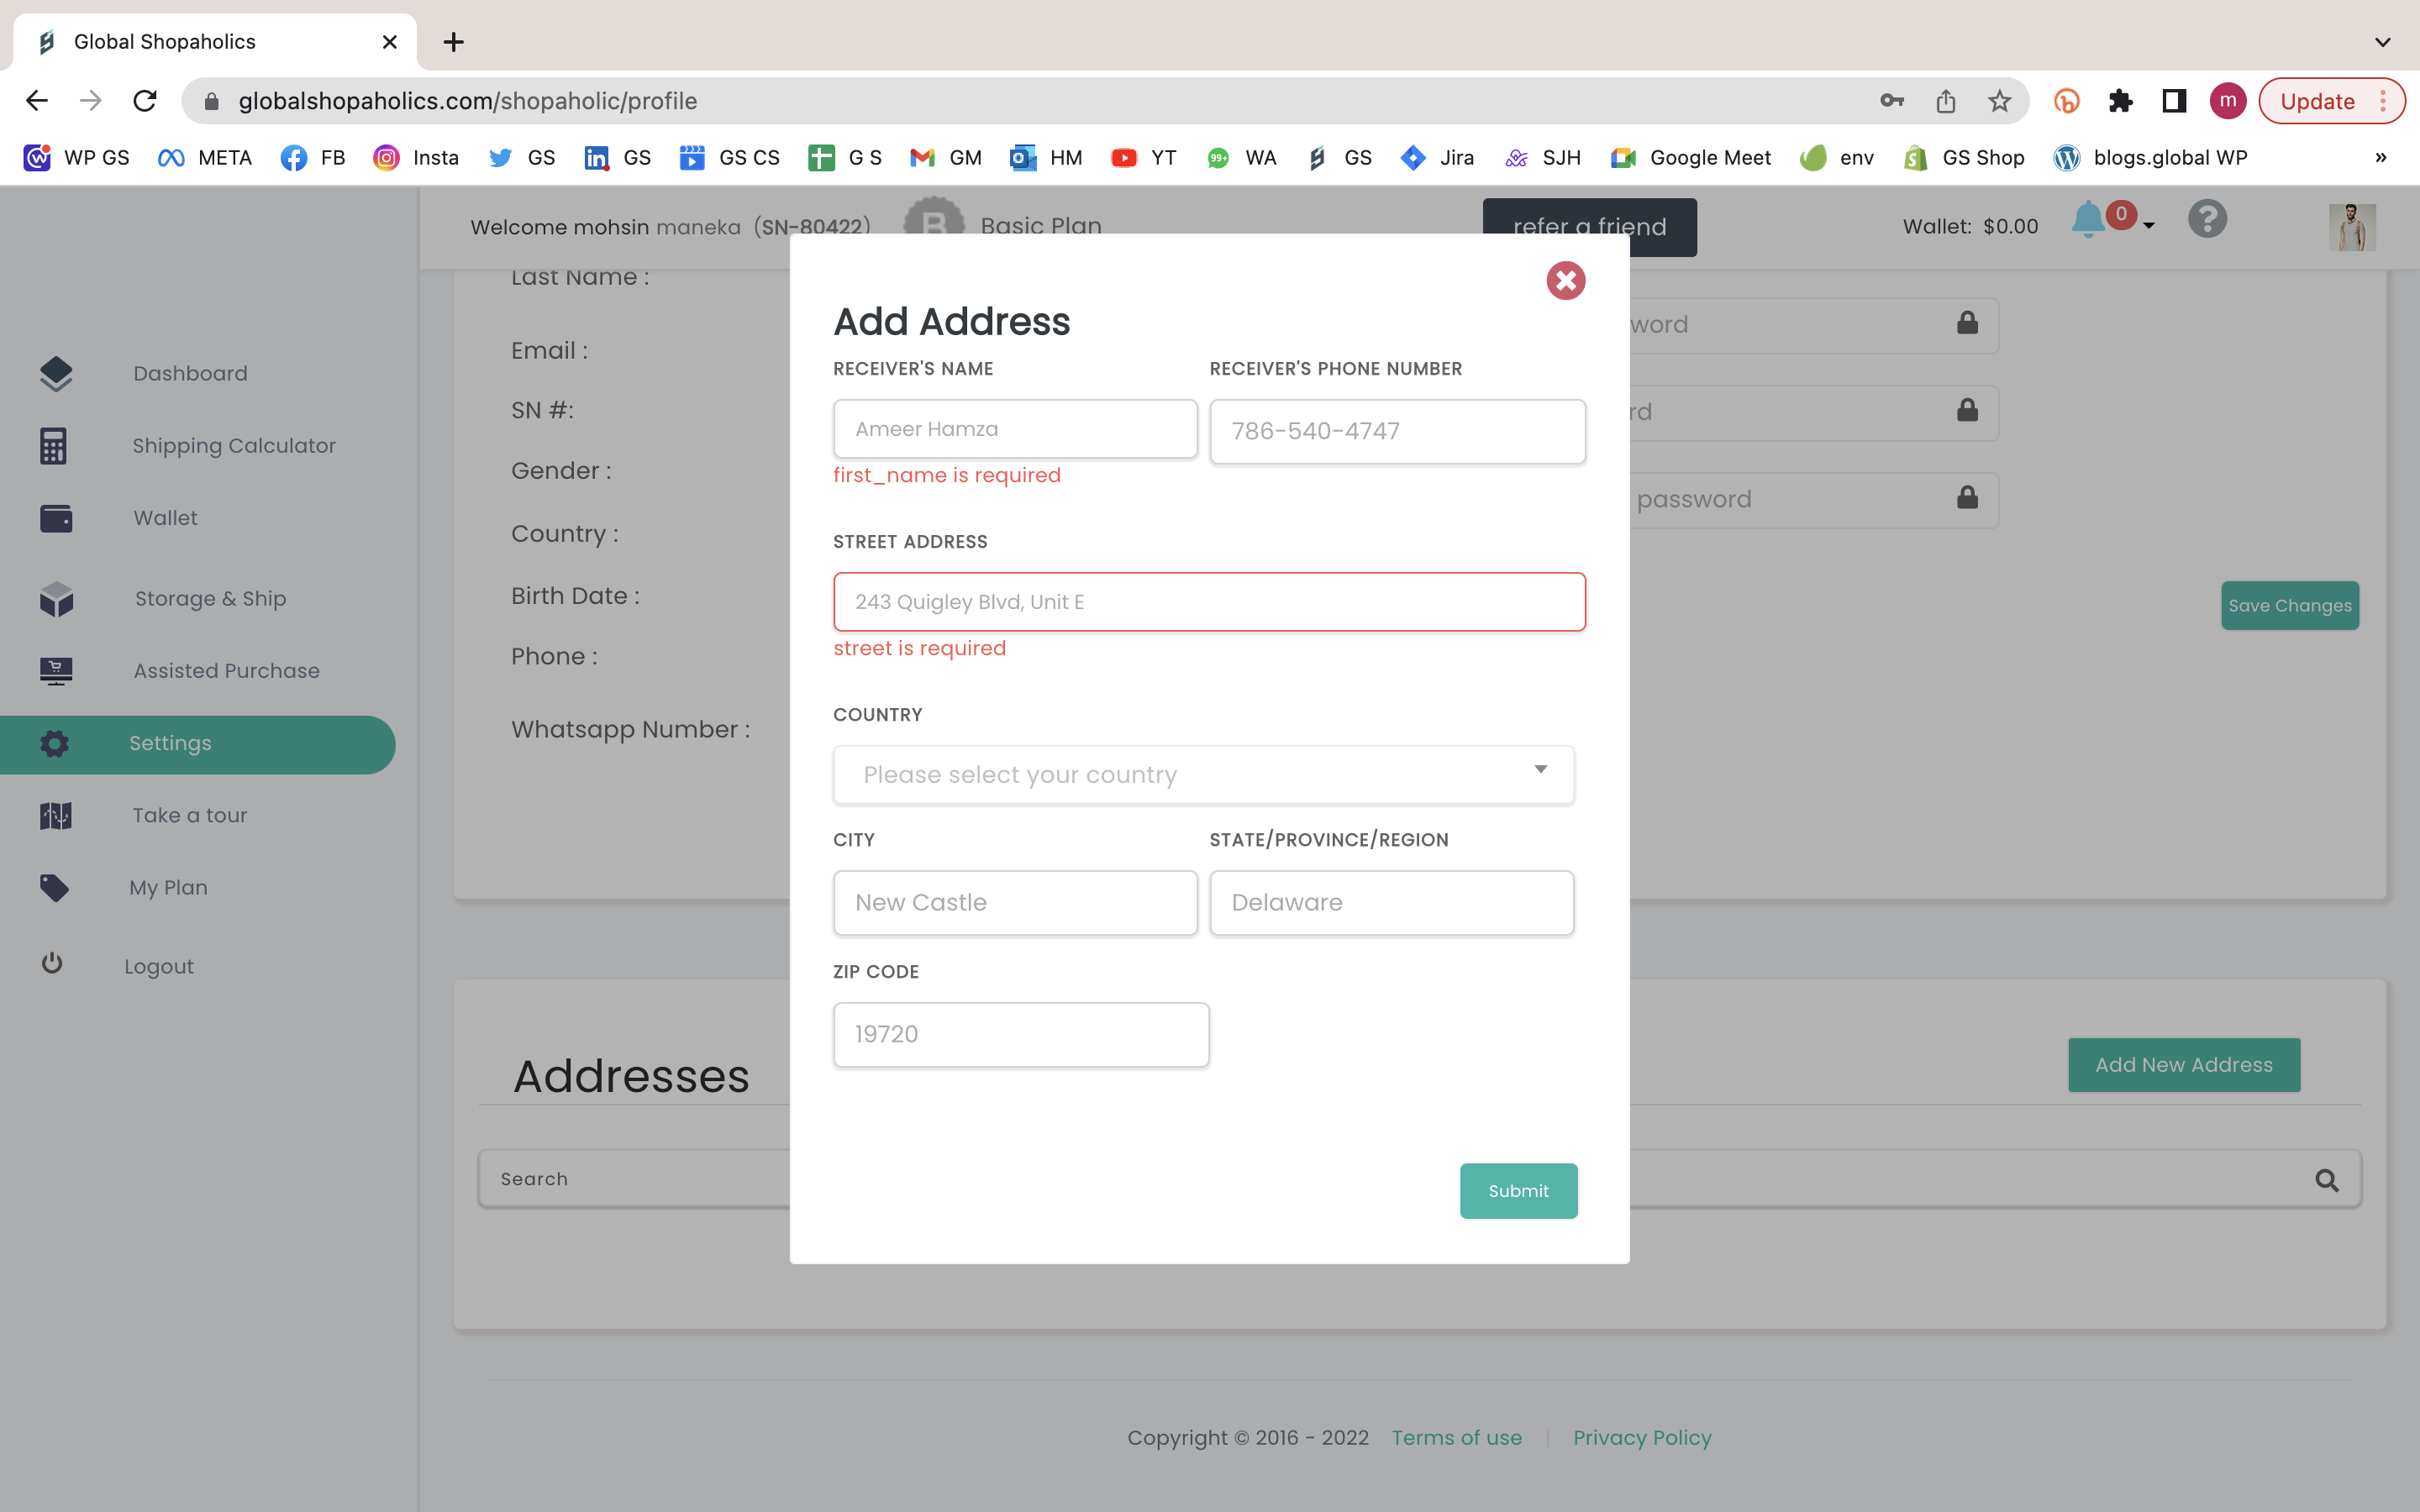
Task: Click the notification bell icon
Action: coord(2087,219)
